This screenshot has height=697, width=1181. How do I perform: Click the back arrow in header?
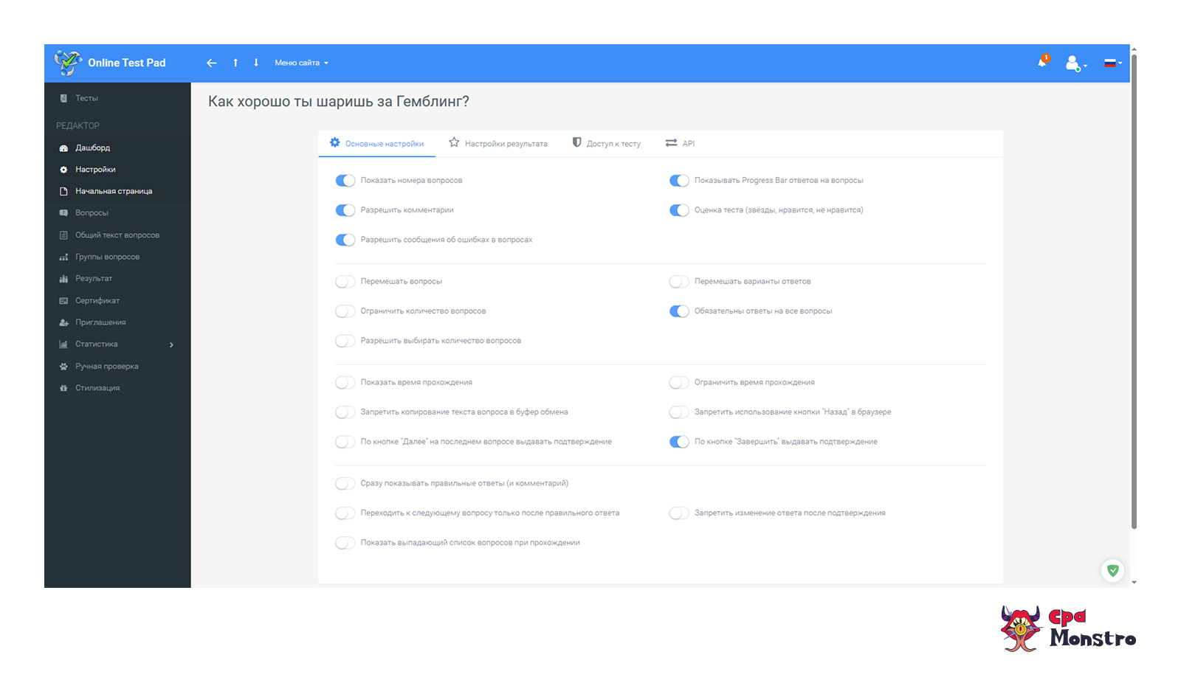tap(212, 63)
